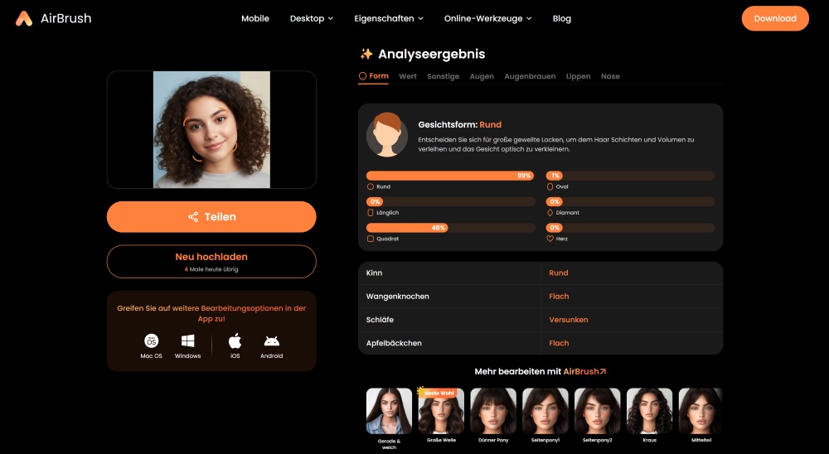Switch to the Nase tab
829x454 pixels.
(610, 76)
